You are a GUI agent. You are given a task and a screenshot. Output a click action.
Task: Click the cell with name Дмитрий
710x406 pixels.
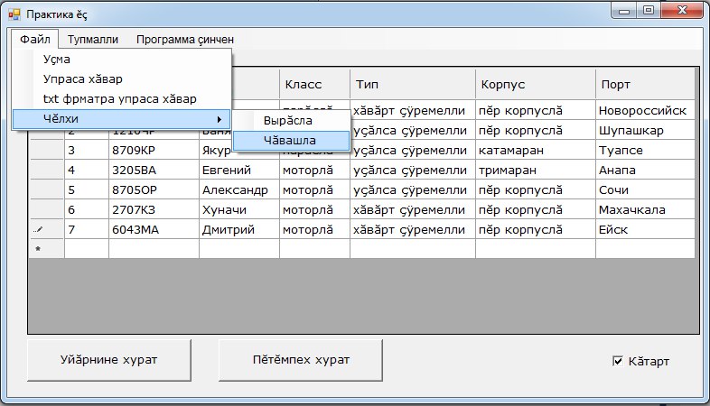pos(238,229)
